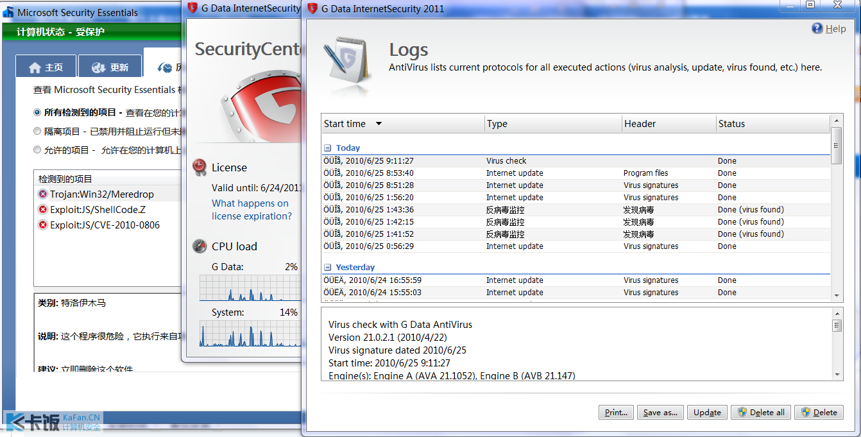Select the 8:53:40 Program files update entry
This screenshot has height=437, width=861.
576,173
